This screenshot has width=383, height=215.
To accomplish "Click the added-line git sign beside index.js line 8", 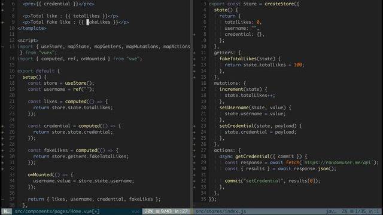I will click(194, 35).
